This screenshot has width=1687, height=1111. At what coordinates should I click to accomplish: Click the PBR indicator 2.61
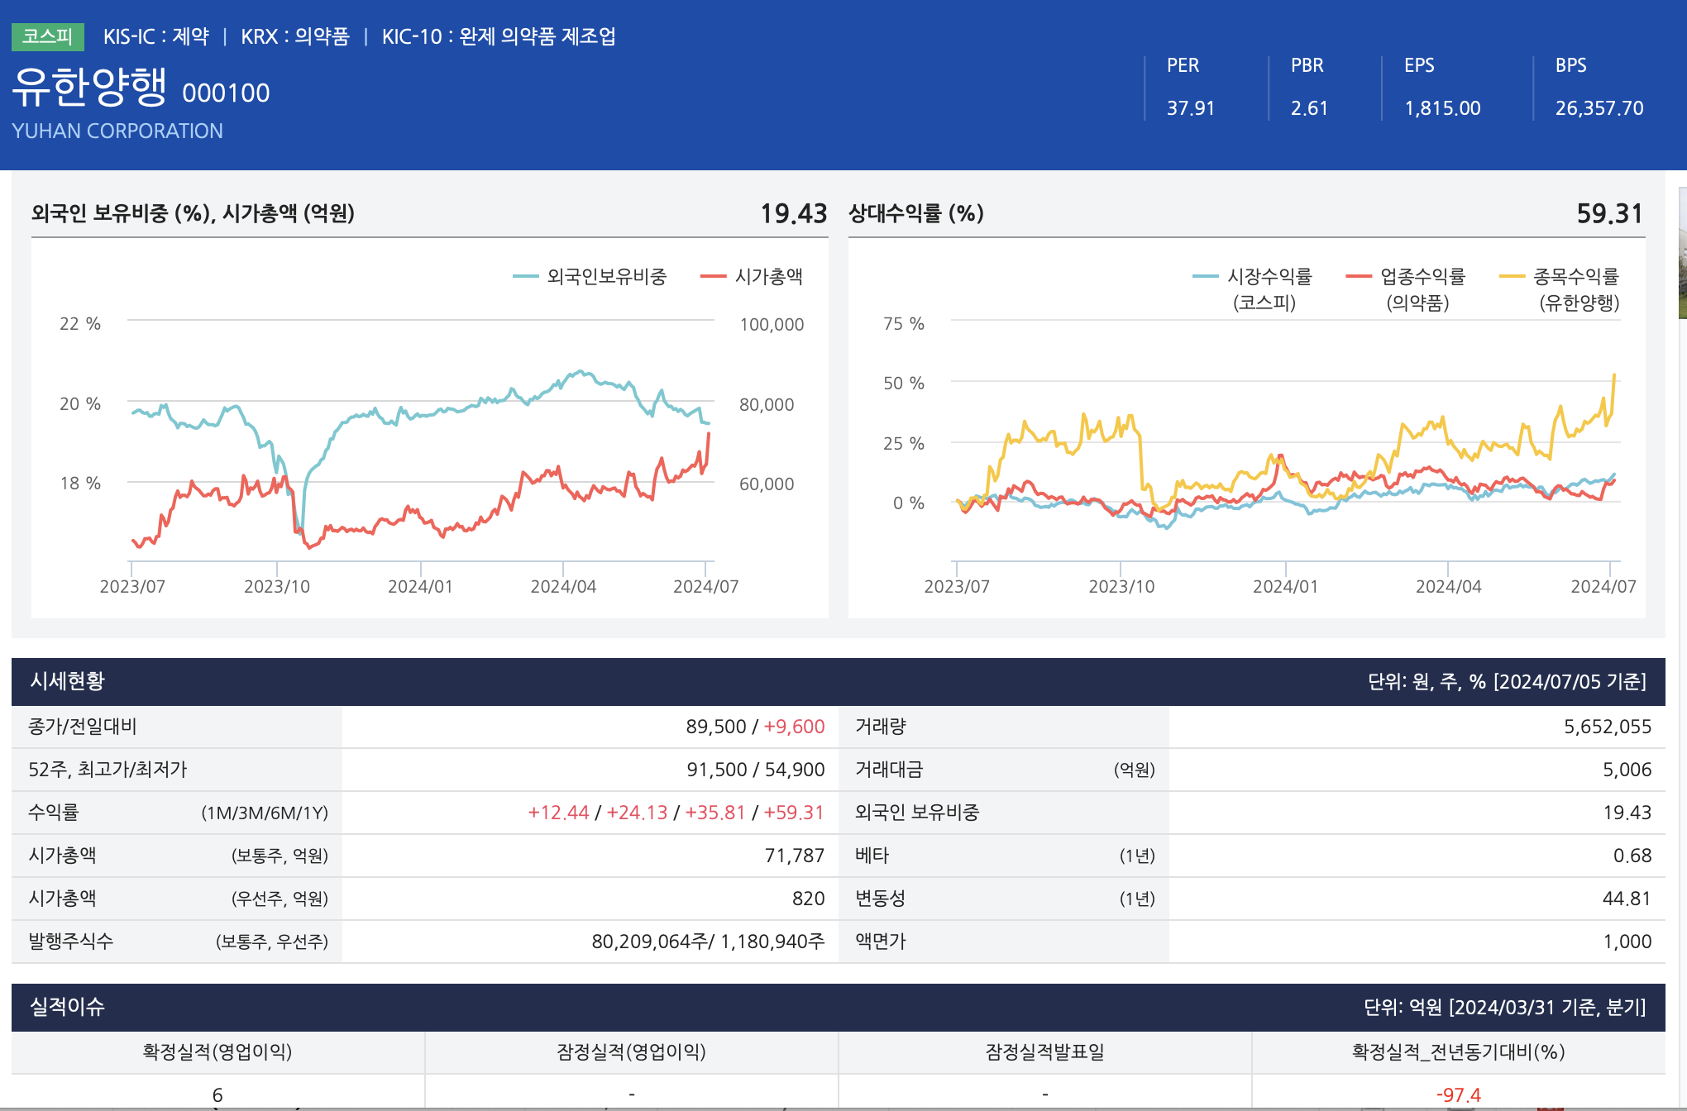pyautogui.click(x=1309, y=108)
